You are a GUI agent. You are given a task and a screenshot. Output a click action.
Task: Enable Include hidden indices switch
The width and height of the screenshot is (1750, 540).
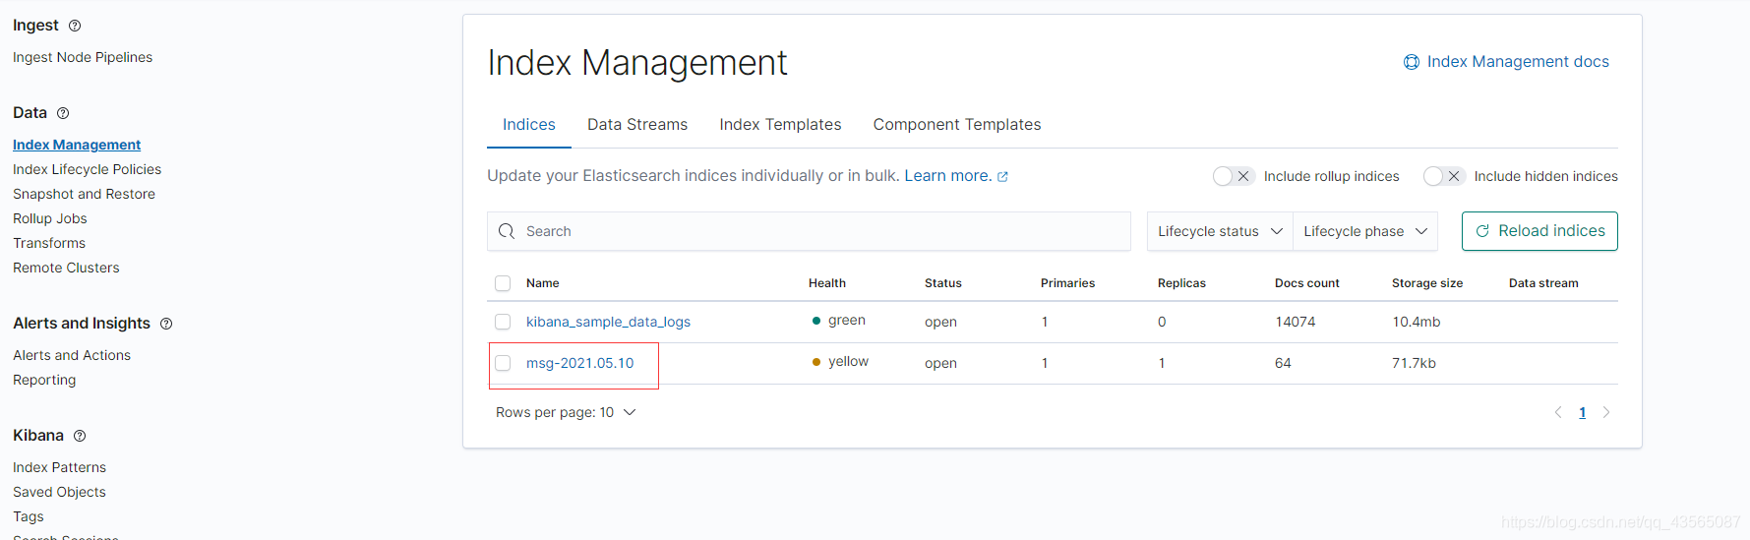point(1444,176)
